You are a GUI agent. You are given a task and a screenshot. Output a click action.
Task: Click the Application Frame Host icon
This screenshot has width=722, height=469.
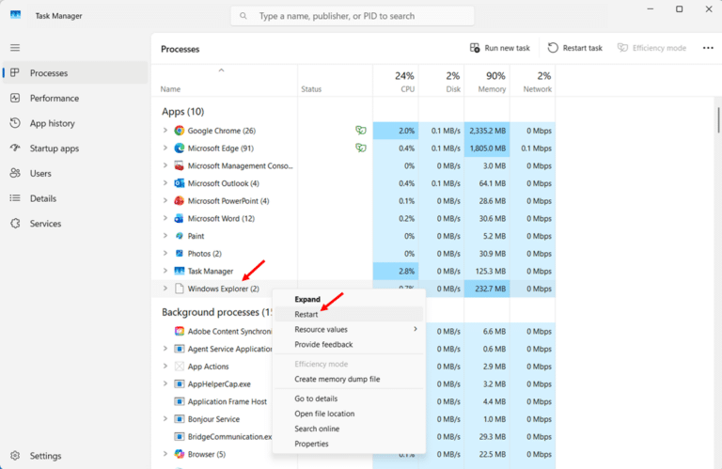[x=180, y=401]
